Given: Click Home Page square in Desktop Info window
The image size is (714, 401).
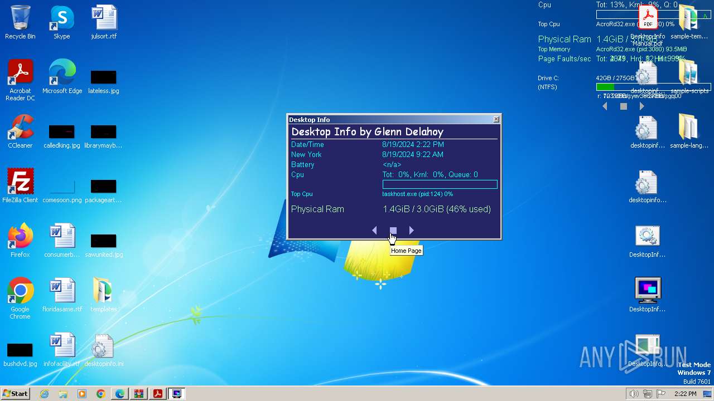Looking at the screenshot, I should pyautogui.click(x=393, y=230).
